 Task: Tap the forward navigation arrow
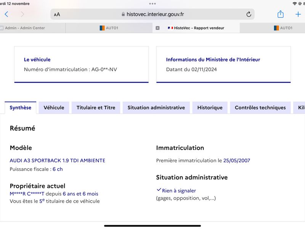(22, 14)
